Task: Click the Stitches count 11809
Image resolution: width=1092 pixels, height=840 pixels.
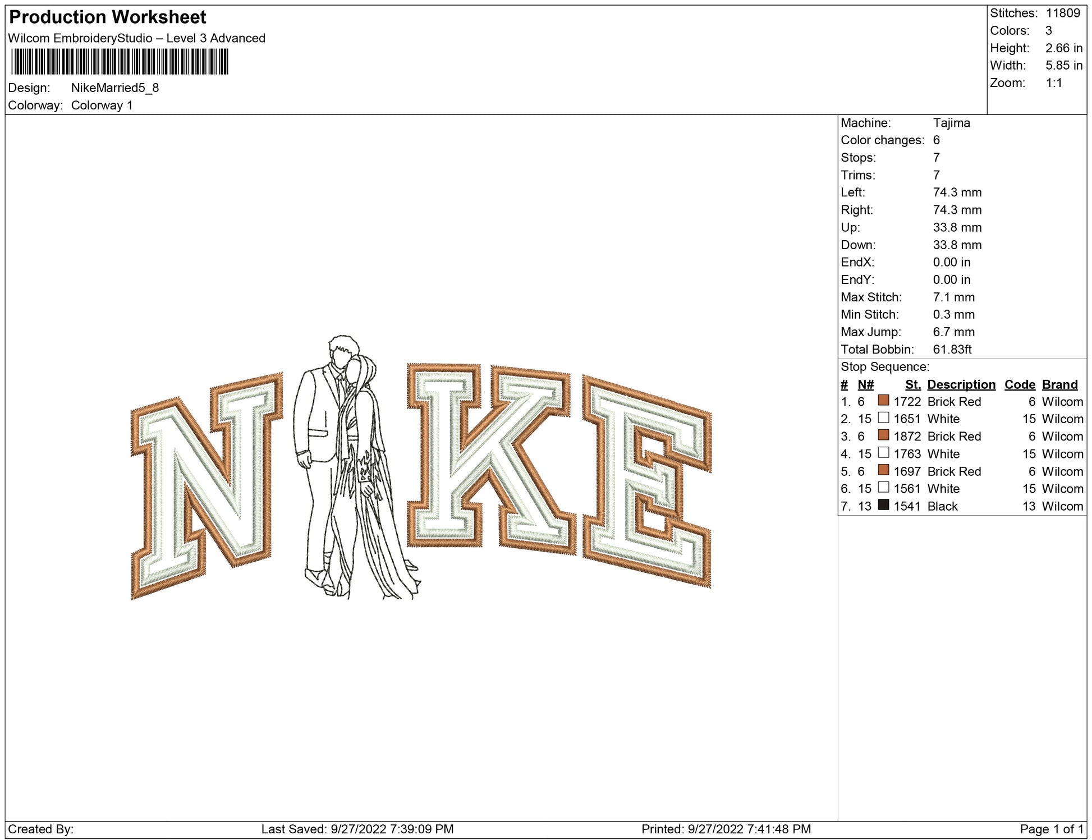Action: pos(1062,13)
